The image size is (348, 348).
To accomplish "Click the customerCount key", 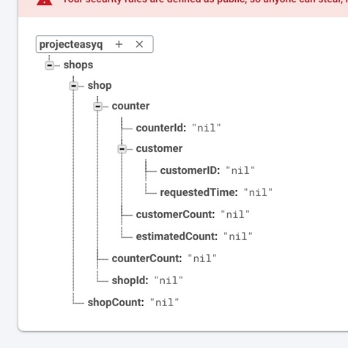I will tap(176, 214).
